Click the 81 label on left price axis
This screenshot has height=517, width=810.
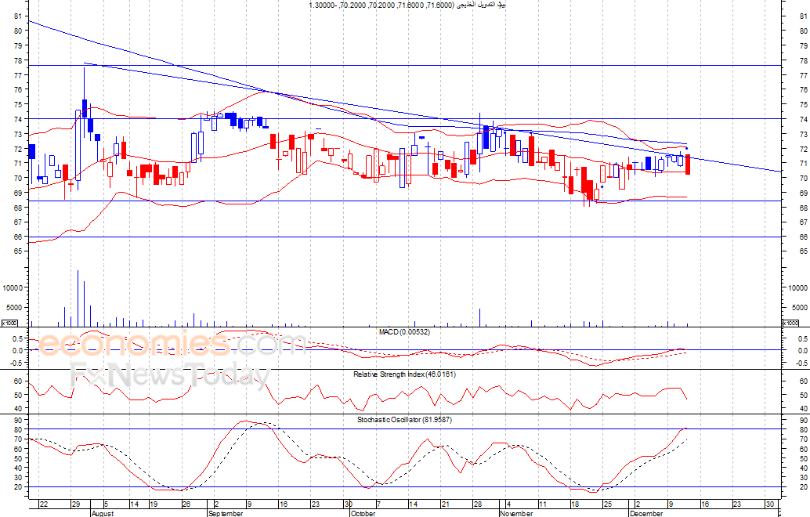click(x=17, y=31)
